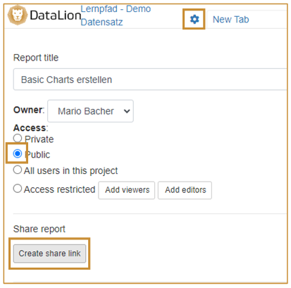Select the Private access radio button
291x288 pixels.
(x=18, y=138)
